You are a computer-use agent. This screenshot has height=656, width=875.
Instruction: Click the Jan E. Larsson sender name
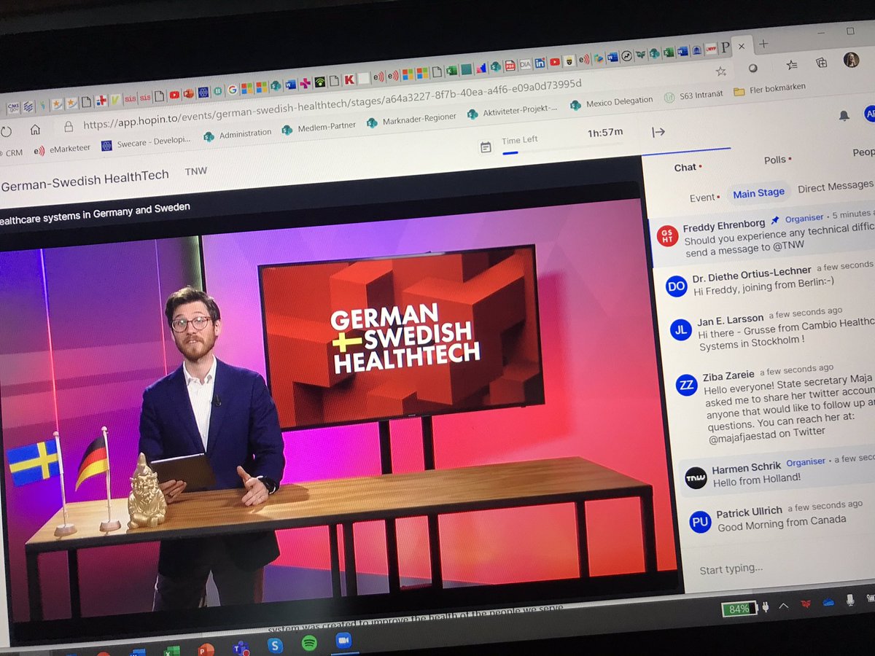[730, 320]
